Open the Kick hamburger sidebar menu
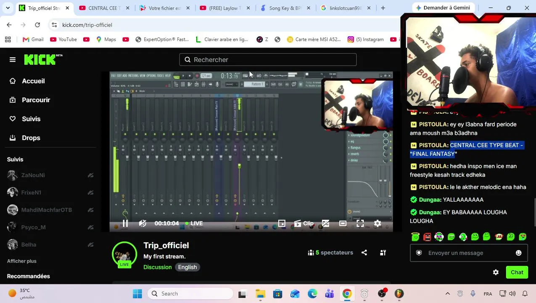 pyautogui.click(x=13, y=60)
